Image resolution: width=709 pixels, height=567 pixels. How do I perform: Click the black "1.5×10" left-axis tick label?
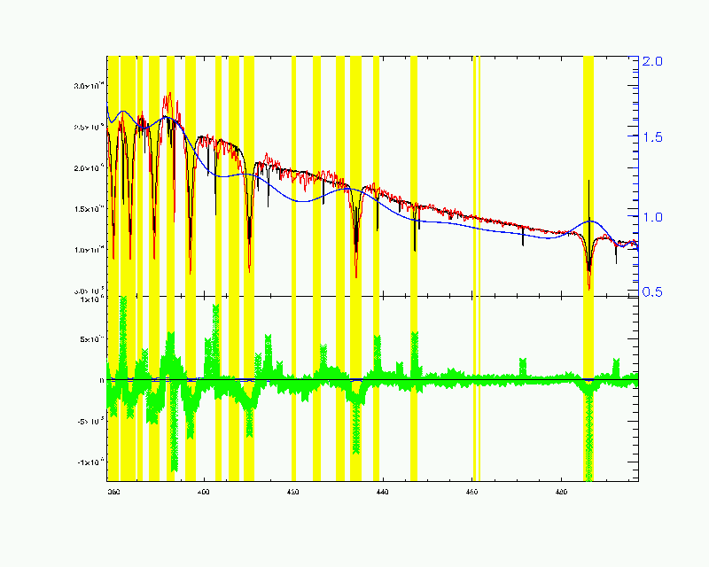tap(90, 208)
